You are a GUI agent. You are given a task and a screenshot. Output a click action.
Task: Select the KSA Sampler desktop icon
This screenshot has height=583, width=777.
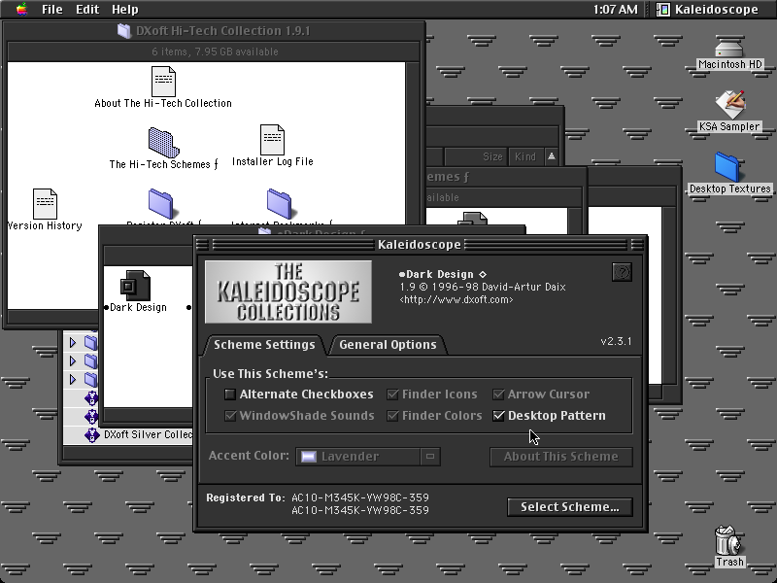729,105
